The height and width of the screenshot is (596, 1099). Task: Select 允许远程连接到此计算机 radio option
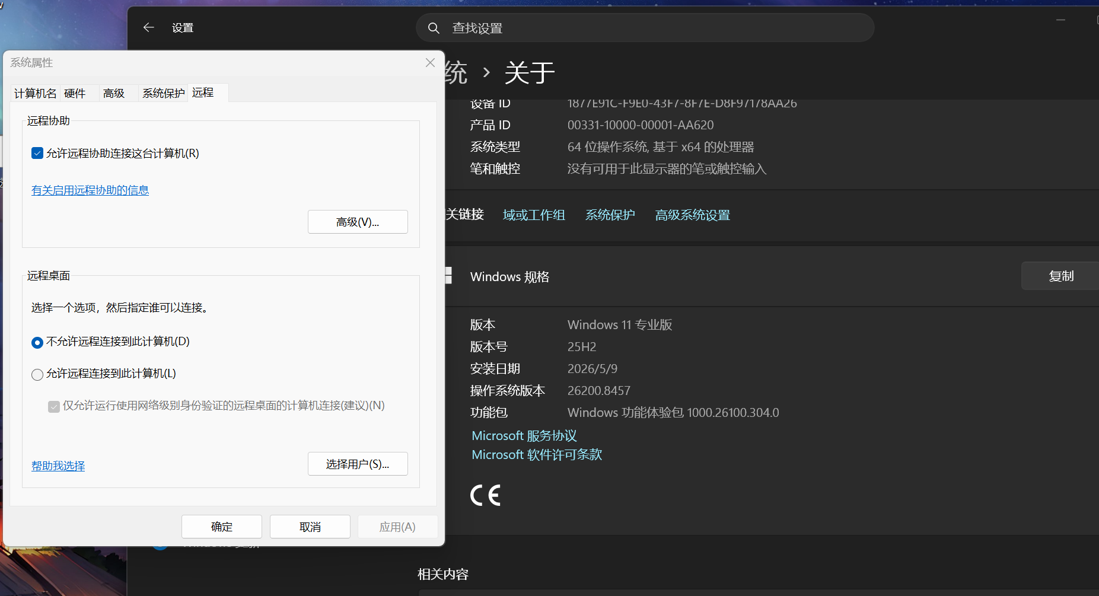(x=37, y=374)
